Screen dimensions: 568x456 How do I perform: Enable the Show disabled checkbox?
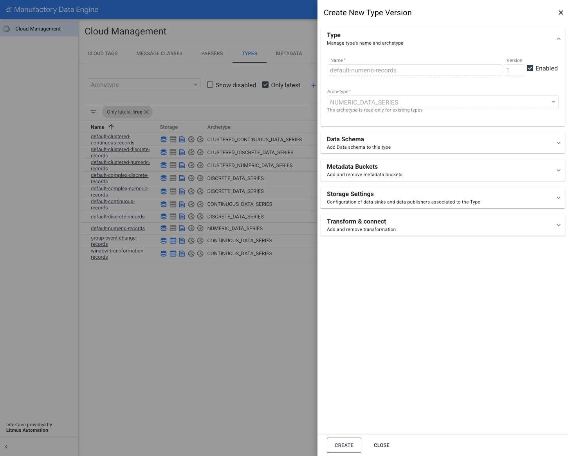point(210,85)
